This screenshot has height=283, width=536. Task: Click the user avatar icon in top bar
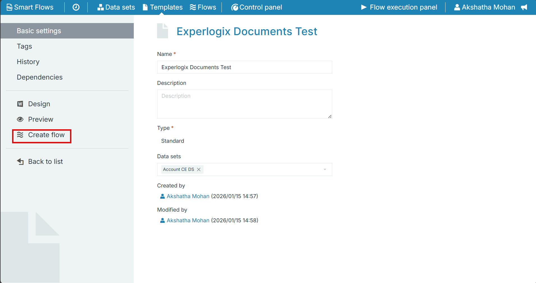pyautogui.click(x=457, y=7)
